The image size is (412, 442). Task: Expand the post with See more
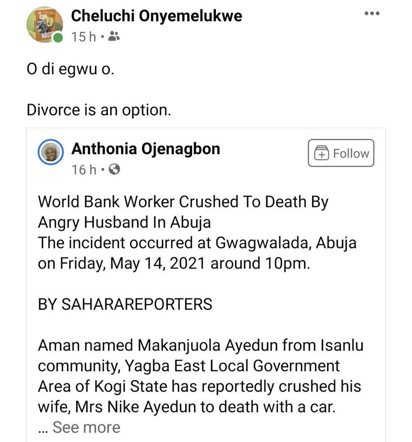tap(87, 427)
